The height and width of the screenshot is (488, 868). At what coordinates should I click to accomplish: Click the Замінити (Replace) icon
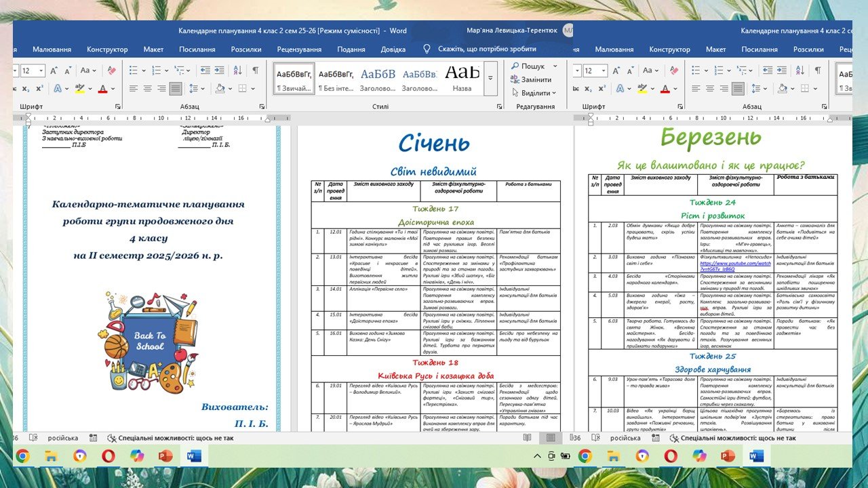click(x=515, y=79)
